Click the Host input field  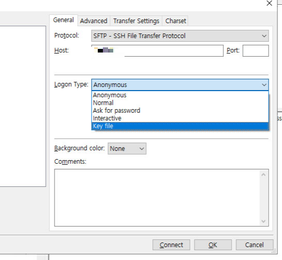(157, 51)
